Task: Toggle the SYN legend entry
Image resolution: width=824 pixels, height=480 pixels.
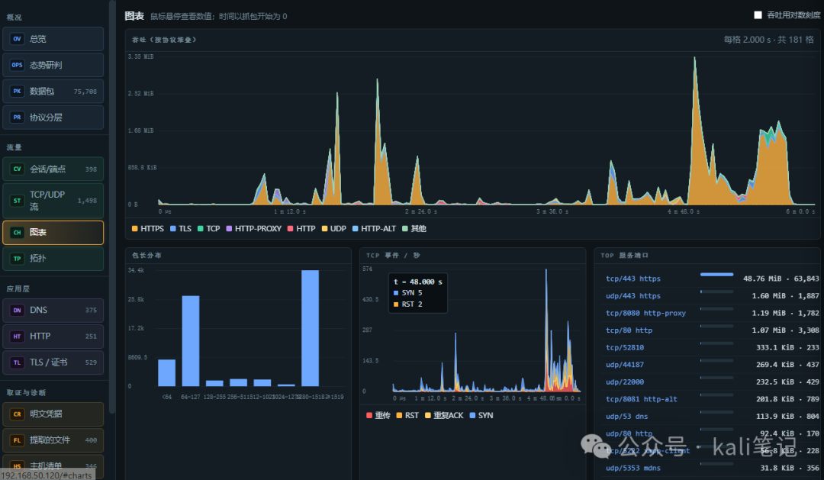Action: [481, 415]
